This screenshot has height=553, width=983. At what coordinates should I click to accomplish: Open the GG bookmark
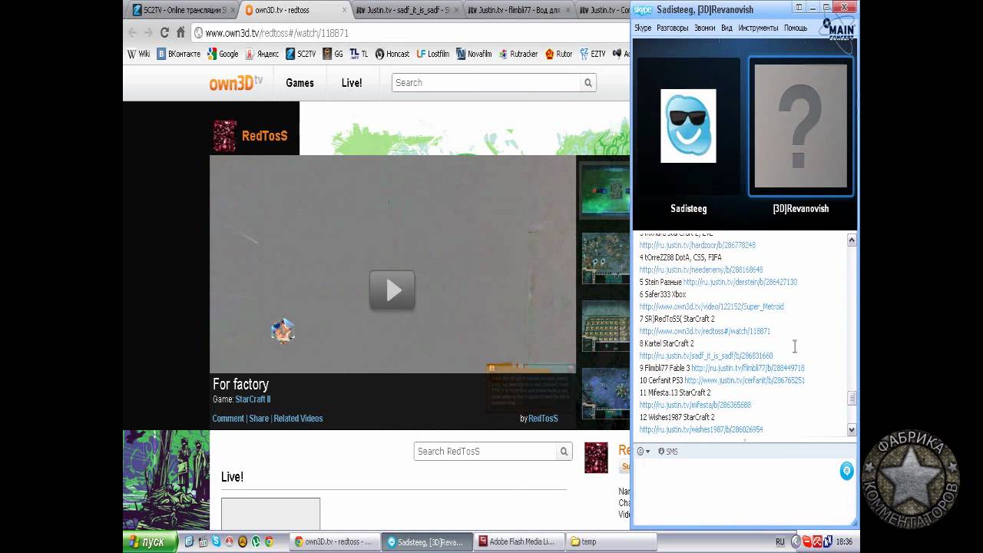(x=333, y=54)
